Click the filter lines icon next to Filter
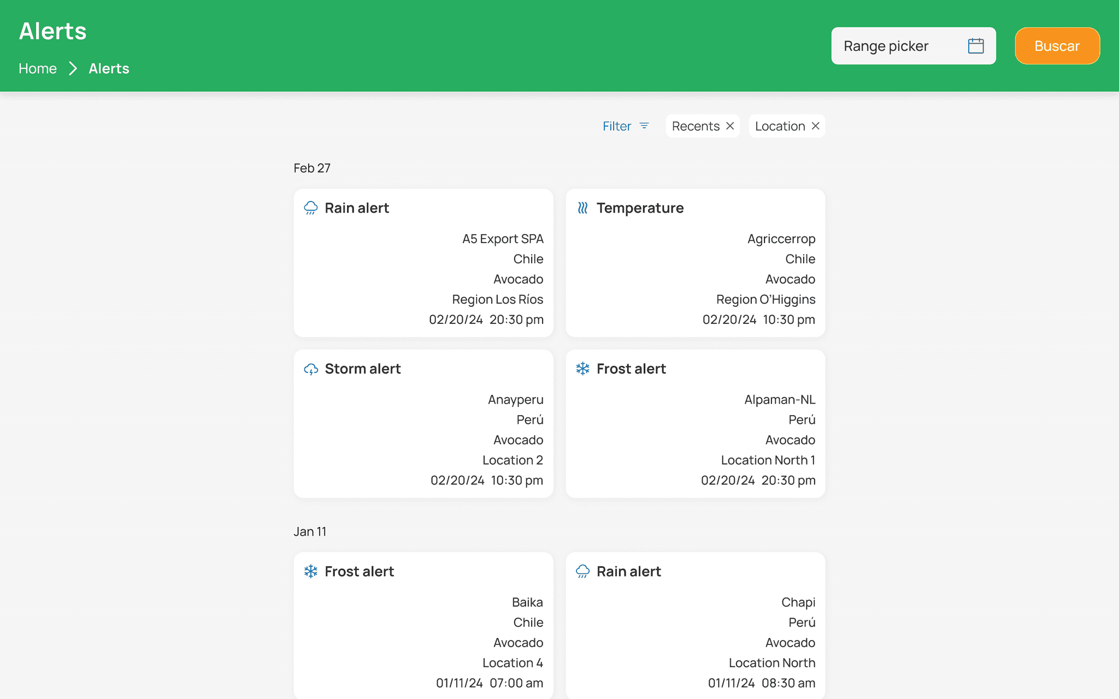This screenshot has width=1119, height=699. pyautogui.click(x=644, y=126)
